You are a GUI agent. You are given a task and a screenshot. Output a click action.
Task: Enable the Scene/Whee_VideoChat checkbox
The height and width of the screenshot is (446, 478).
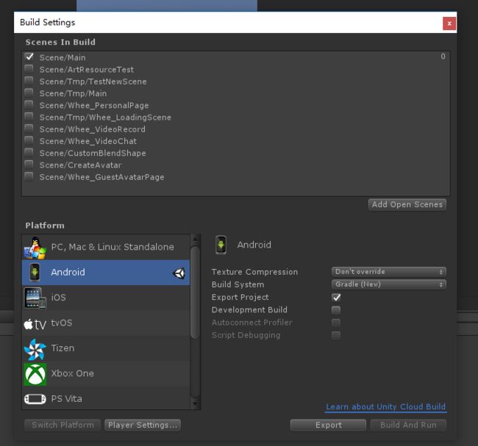click(29, 140)
